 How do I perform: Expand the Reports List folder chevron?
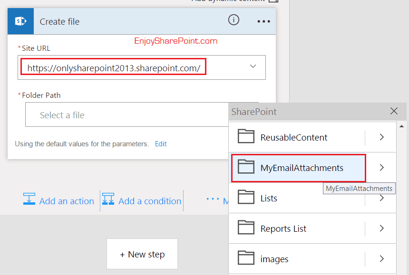click(381, 228)
